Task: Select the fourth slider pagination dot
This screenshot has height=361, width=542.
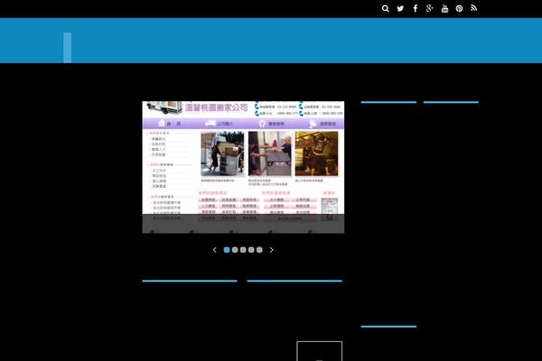Action: pos(251,250)
